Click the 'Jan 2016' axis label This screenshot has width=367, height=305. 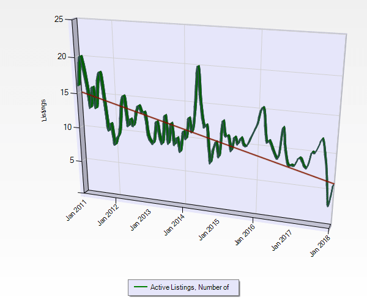pos(245,234)
